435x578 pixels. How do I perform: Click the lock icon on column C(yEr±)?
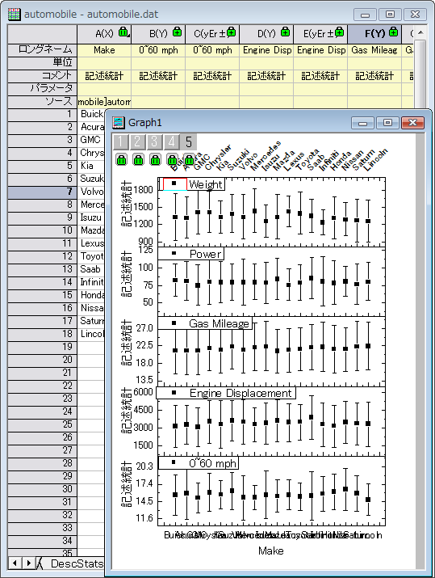[231, 32]
